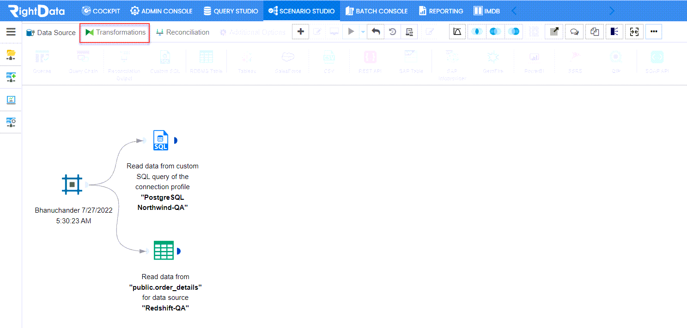Click the RightData logo
The image size is (687, 328).
coord(36,11)
